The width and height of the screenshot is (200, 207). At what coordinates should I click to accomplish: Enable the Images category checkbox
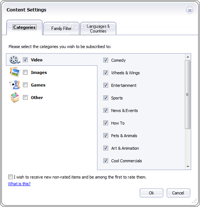(x=25, y=72)
